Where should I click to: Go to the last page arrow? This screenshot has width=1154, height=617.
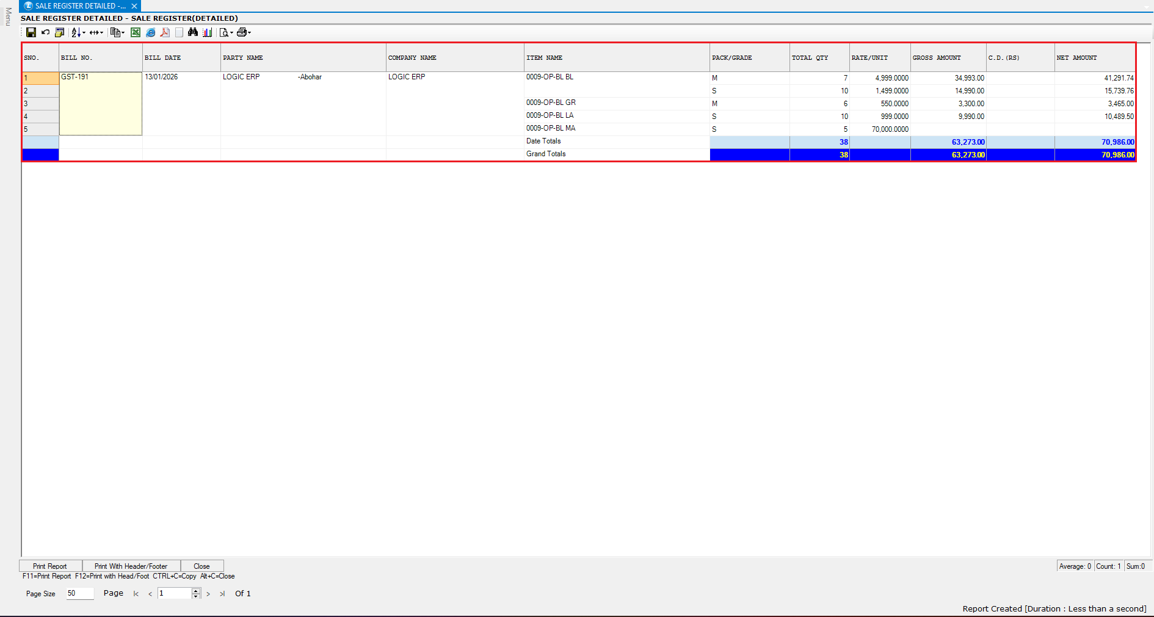pyautogui.click(x=222, y=594)
